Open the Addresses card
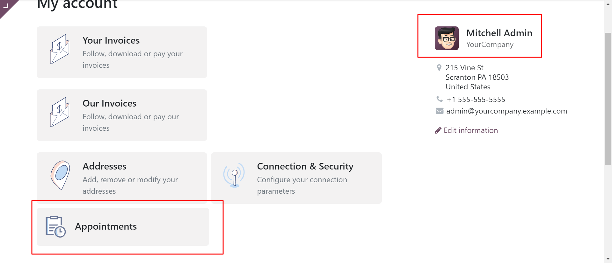This screenshot has height=263, width=612. coord(122,178)
